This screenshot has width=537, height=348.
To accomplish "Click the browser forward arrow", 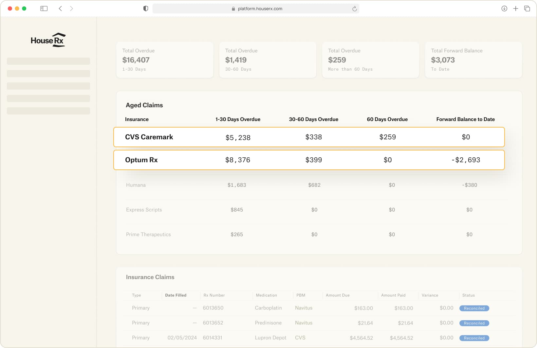I will 71,9.
